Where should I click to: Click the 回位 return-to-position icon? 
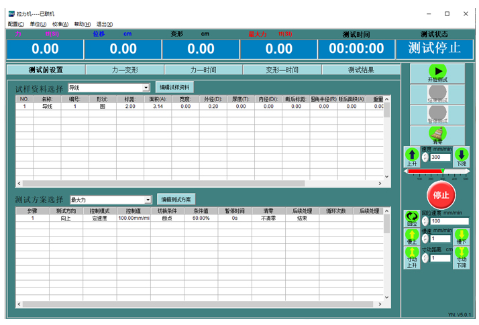tap(411, 219)
